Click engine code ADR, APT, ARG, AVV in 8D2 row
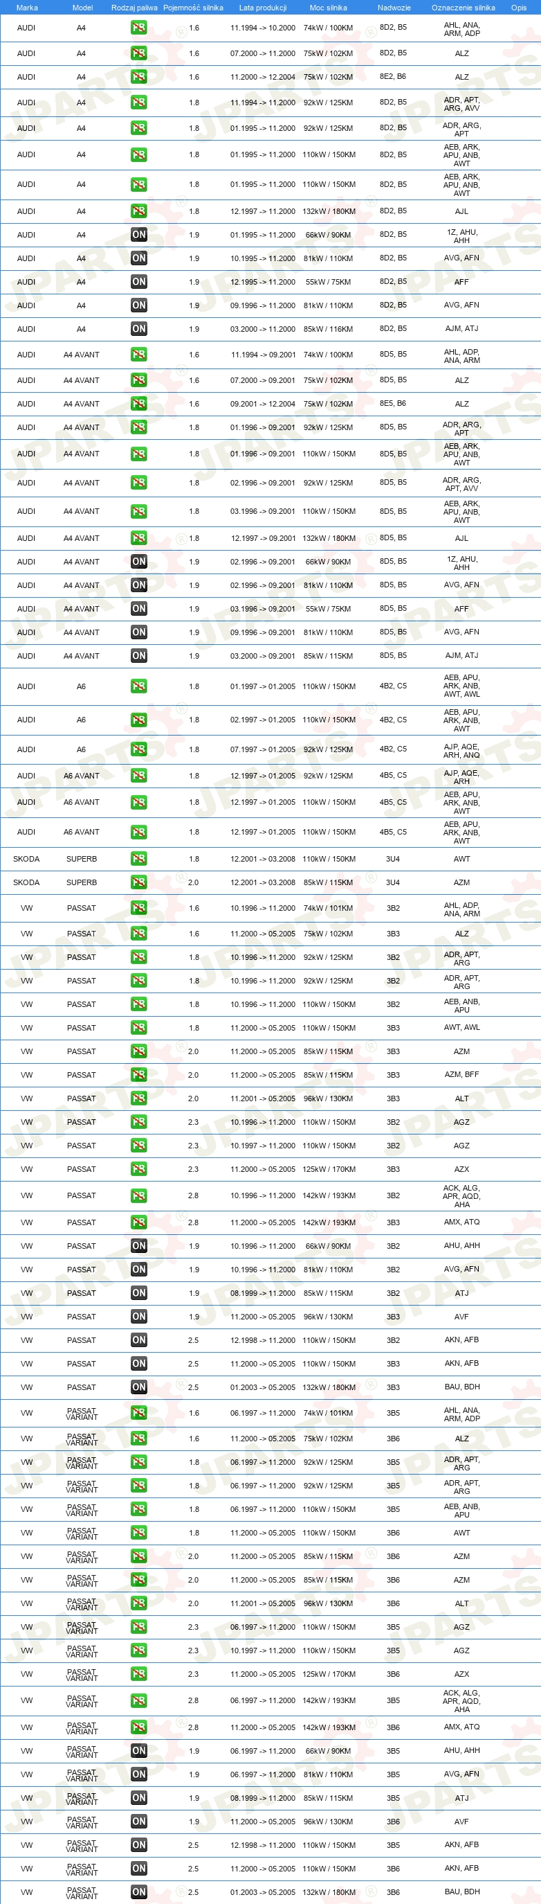Image resolution: width=541 pixels, height=1904 pixels. click(x=462, y=103)
